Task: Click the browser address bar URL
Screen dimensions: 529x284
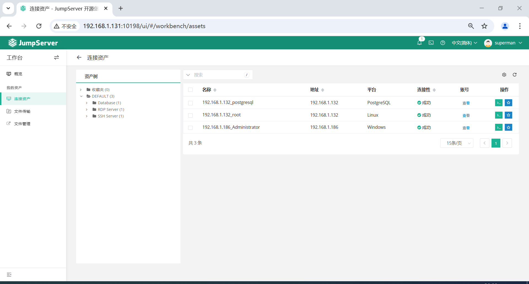Action: click(144, 26)
